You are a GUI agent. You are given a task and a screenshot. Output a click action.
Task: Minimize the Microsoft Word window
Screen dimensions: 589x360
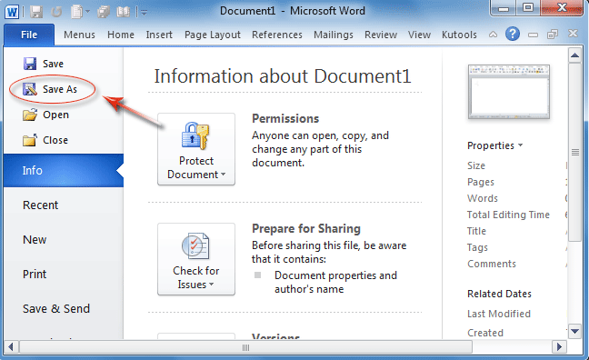click(504, 9)
